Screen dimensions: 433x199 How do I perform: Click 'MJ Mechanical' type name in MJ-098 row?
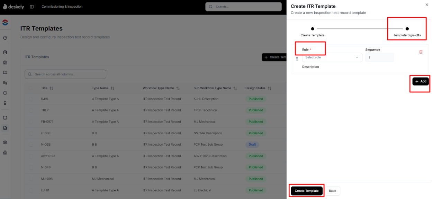coord(103,179)
